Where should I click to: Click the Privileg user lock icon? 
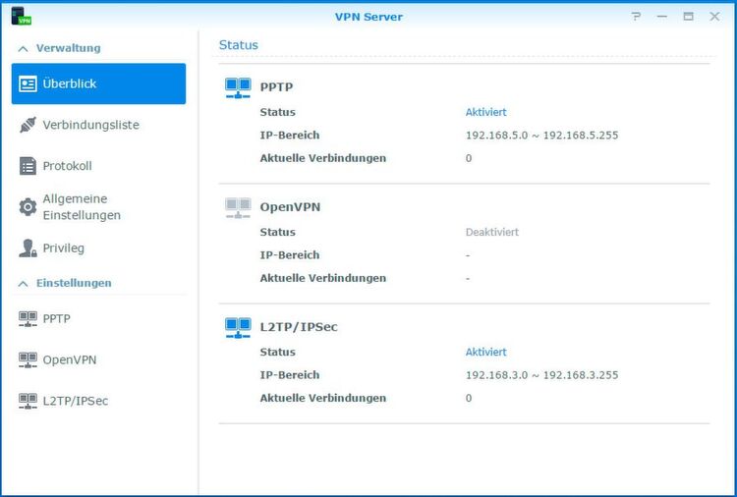(28, 248)
